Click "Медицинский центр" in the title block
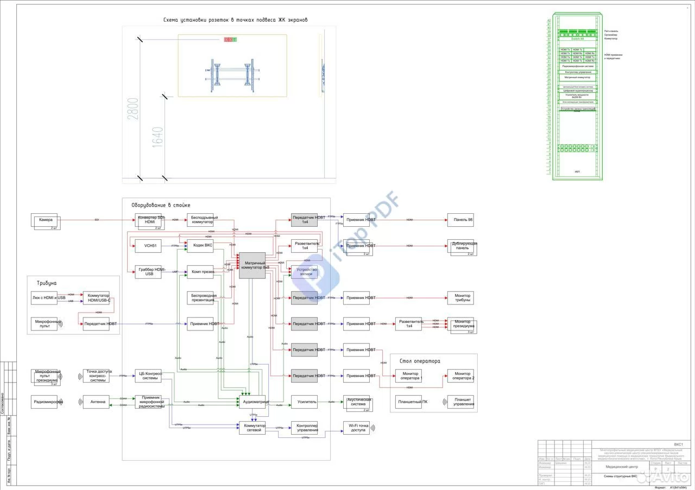 (x=621, y=467)
